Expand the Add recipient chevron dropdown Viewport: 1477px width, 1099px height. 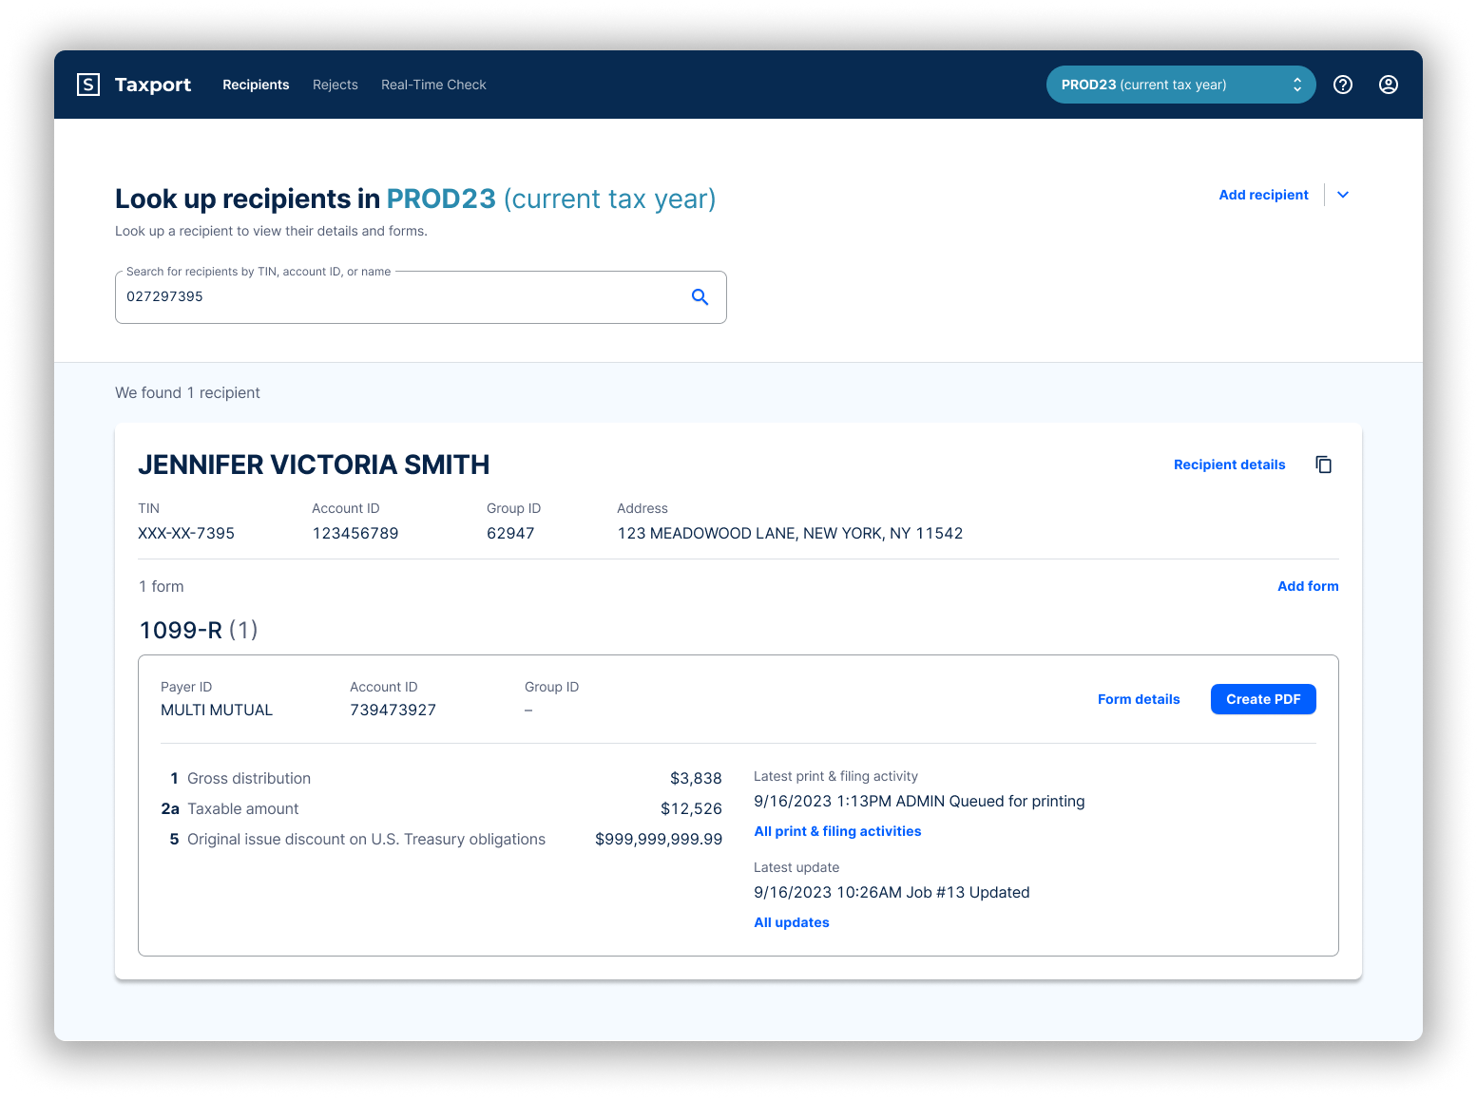coord(1343,195)
